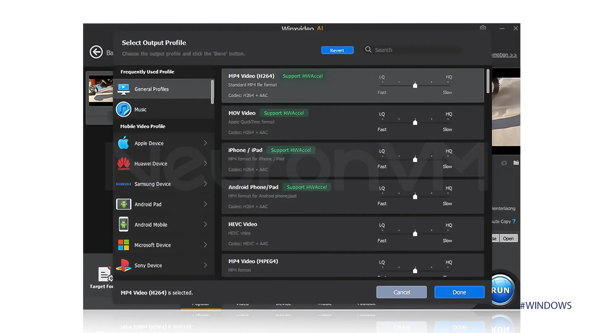The height and width of the screenshot is (333, 593).
Task: Select the General Profiles category
Action: (162, 89)
